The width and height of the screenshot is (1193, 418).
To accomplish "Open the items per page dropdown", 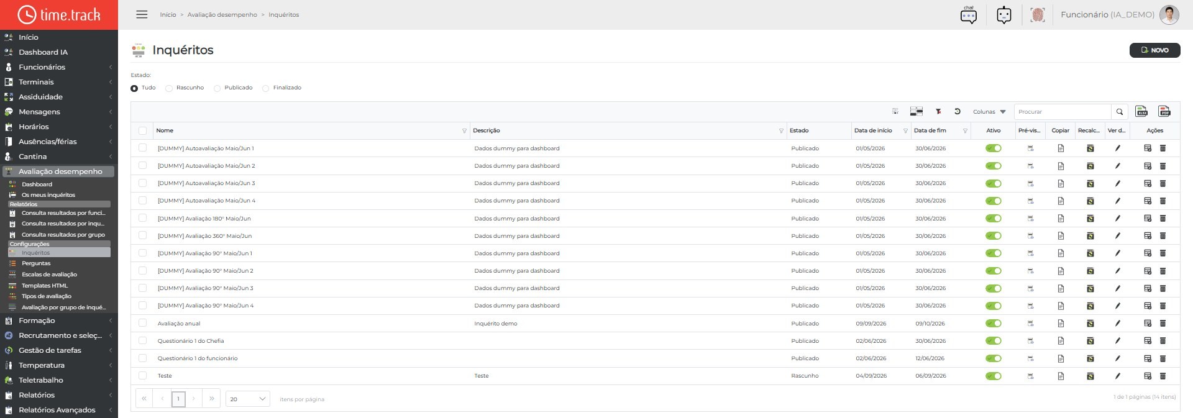I will [x=247, y=399].
